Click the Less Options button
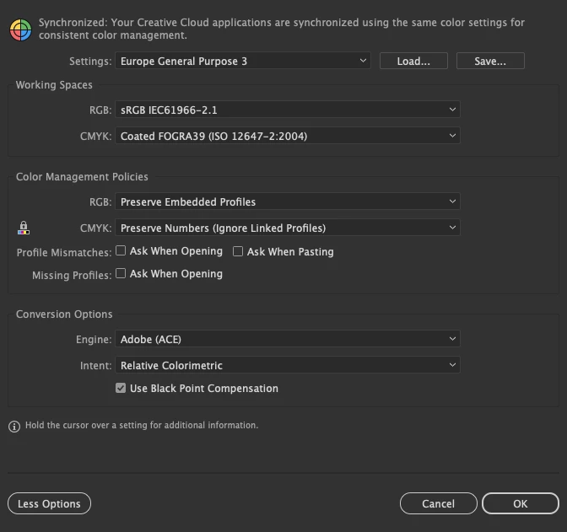 [x=49, y=503]
